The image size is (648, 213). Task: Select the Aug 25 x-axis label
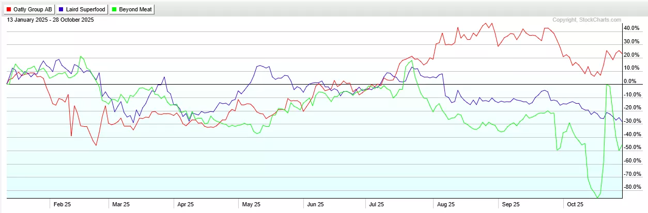pyautogui.click(x=443, y=204)
